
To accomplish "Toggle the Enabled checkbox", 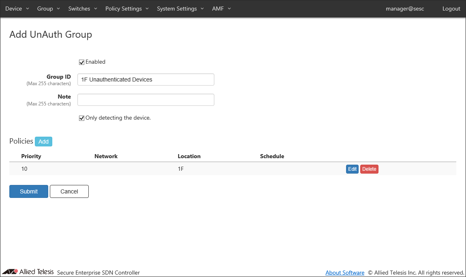I will [81, 62].
